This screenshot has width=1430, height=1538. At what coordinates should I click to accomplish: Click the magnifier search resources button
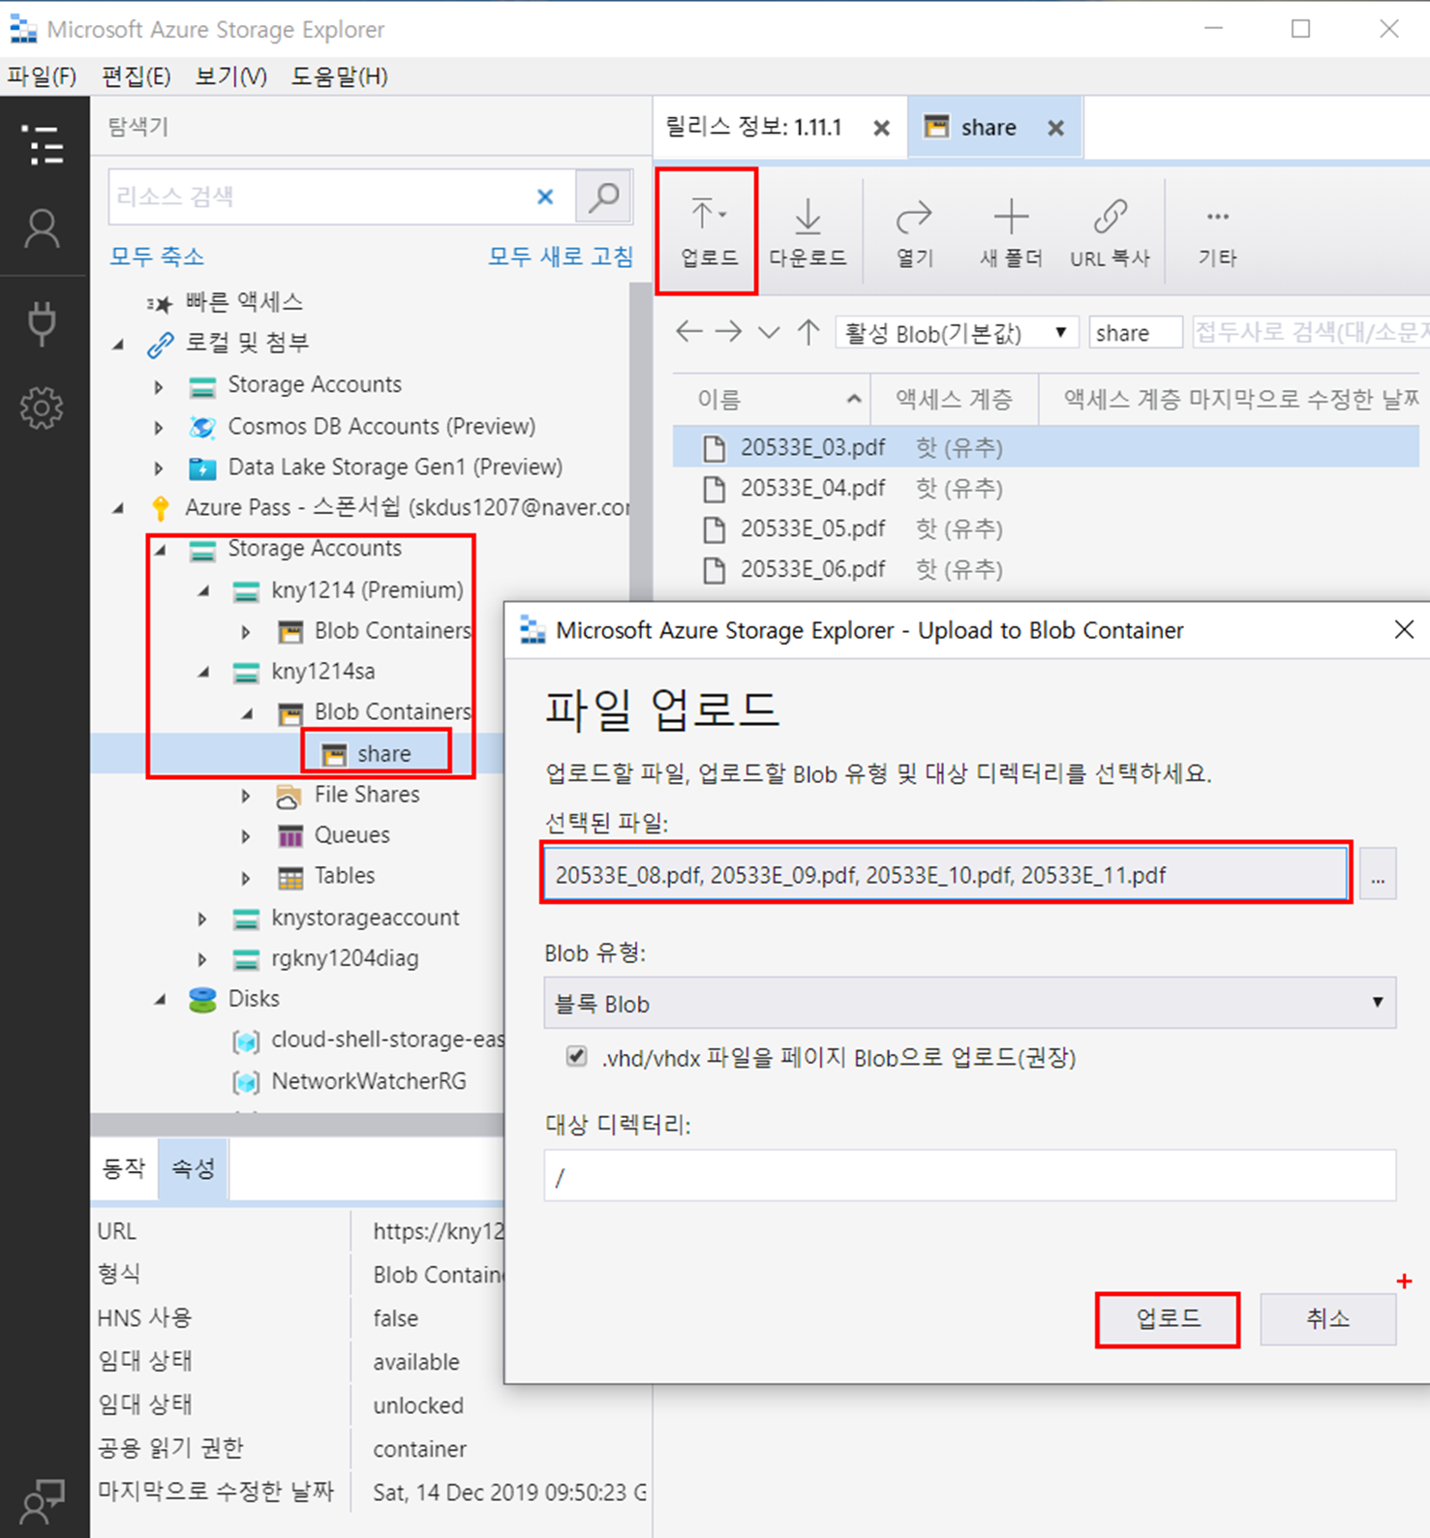604,197
